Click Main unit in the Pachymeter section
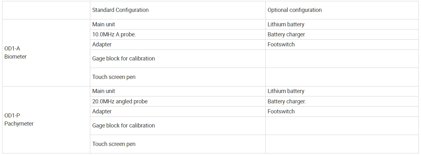Screen dimensions: 421x155 coord(104,91)
